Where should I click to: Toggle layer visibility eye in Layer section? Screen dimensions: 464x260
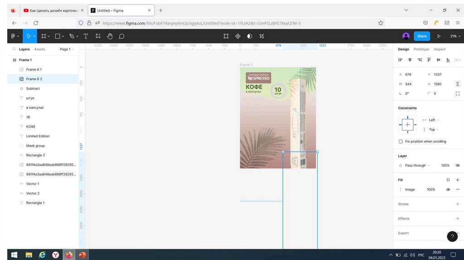pyautogui.click(x=457, y=166)
